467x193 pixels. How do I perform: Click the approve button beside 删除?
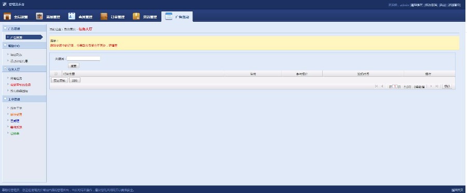(x=60, y=80)
